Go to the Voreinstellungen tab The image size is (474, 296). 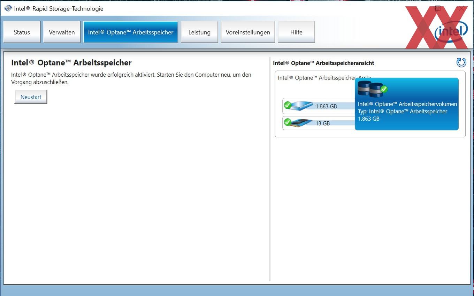[x=248, y=32]
